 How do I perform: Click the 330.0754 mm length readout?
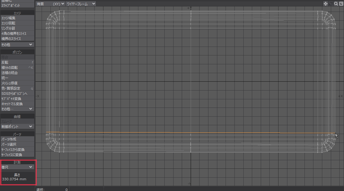(x=14, y=179)
